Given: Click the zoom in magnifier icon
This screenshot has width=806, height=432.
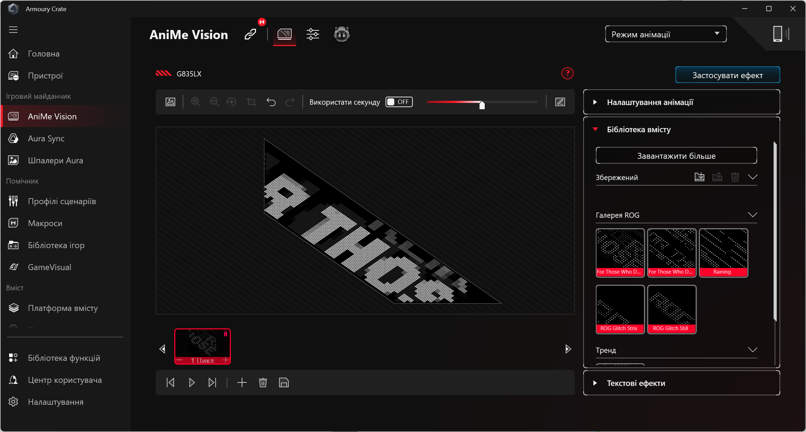Looking at the screenshot, I should (x=196, y=102).
